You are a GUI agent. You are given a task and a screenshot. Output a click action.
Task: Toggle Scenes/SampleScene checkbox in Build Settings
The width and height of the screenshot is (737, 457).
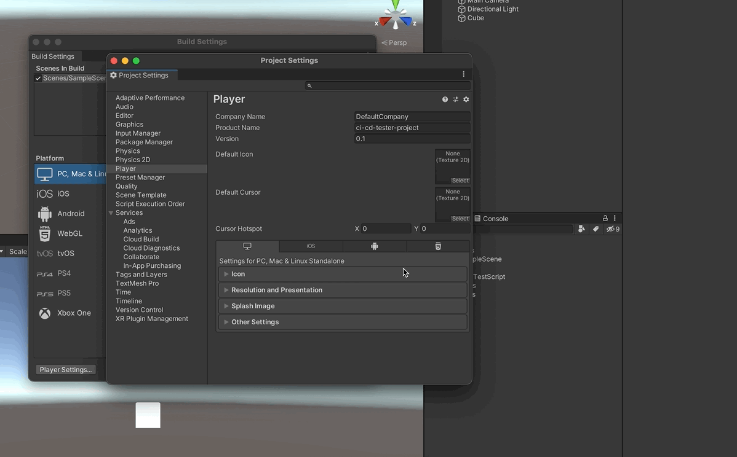click(38, 79)
